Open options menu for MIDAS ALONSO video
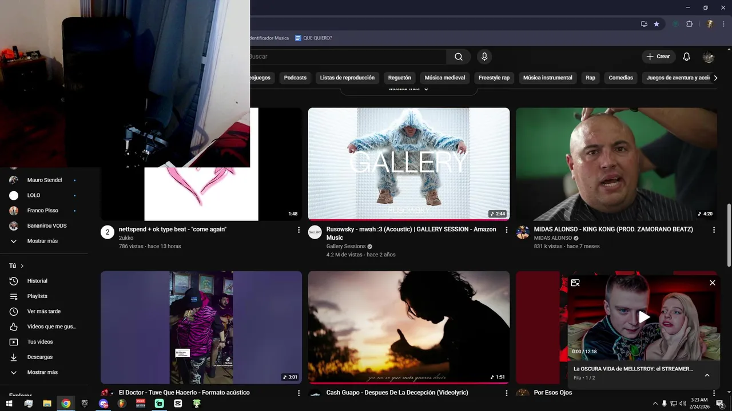 coord(714,230)
